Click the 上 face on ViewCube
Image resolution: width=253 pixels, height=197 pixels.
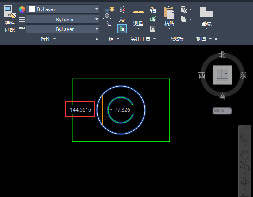[222, 75]
